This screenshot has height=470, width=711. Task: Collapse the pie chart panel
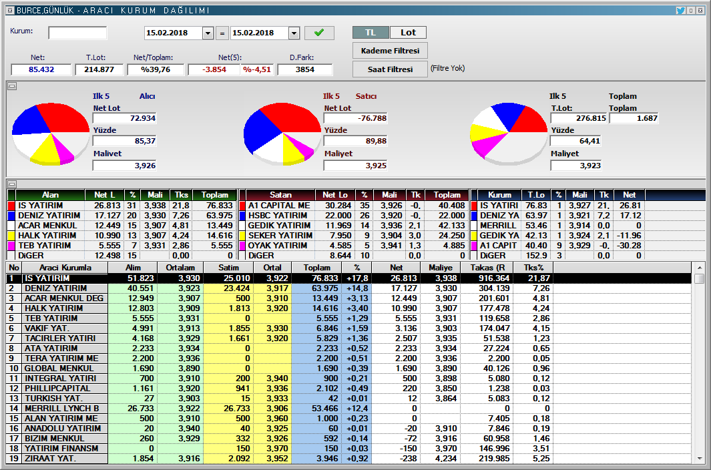[x=12, y=85]
